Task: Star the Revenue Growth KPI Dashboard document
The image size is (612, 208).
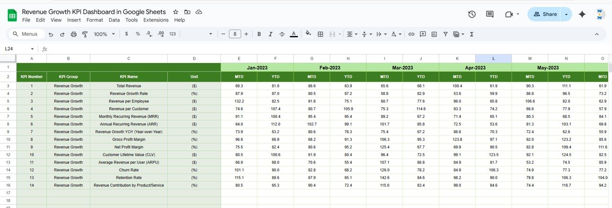Action: [x=175, y=12]
